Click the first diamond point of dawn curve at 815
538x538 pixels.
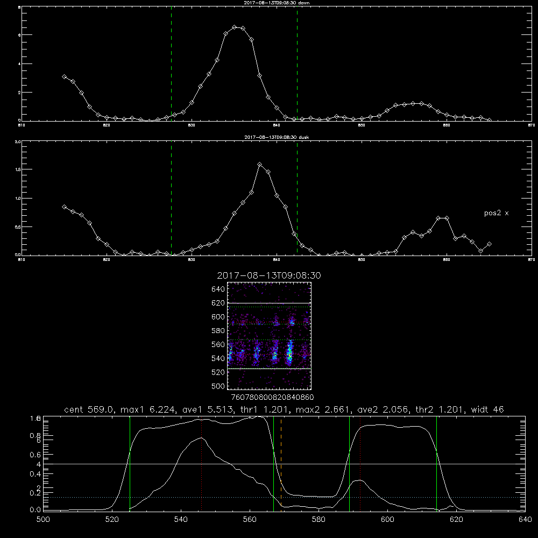64,76
